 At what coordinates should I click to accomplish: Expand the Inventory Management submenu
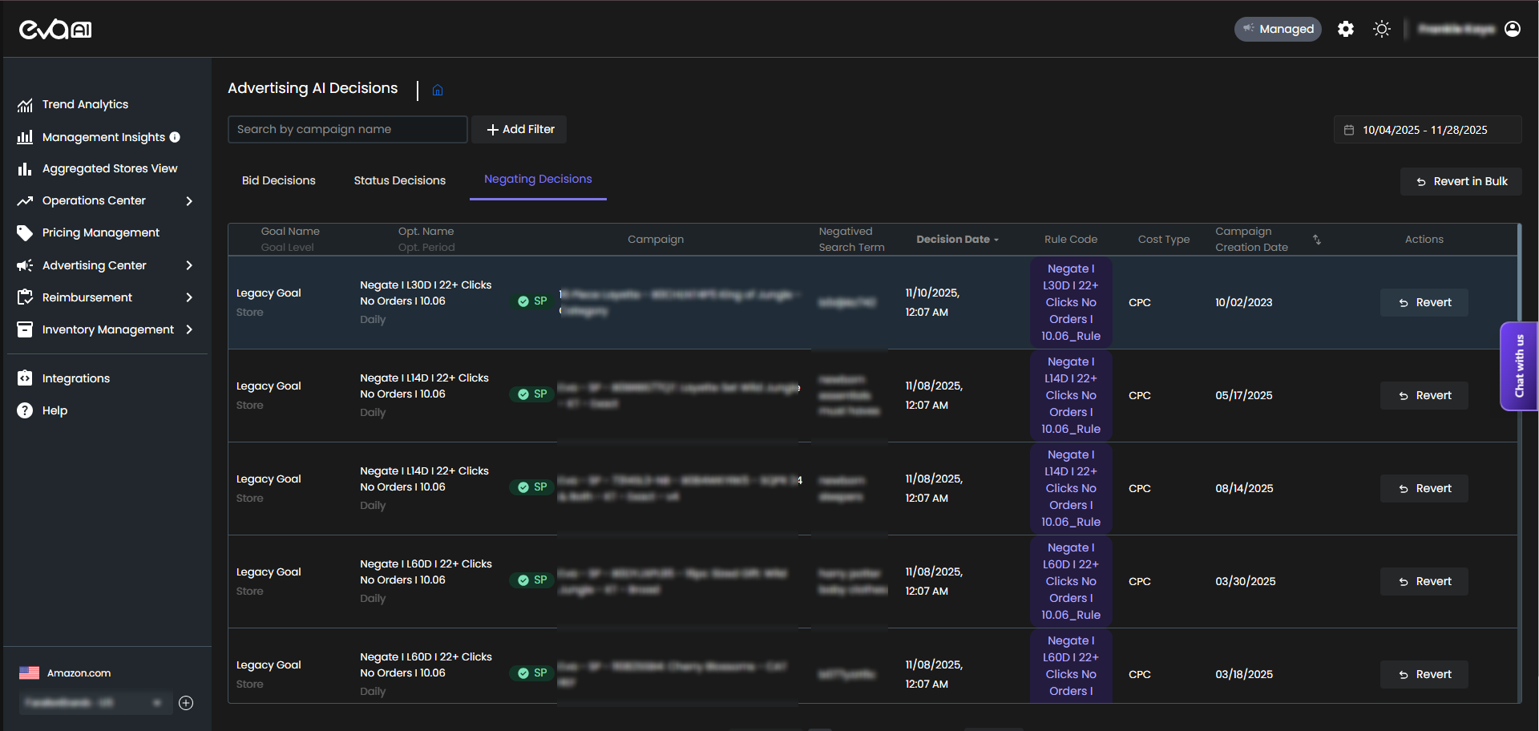click(189, 329)
